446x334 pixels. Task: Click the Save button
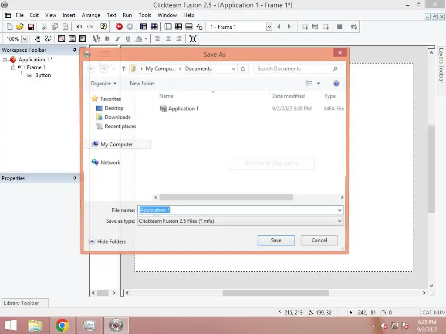[x=276, y=240]
